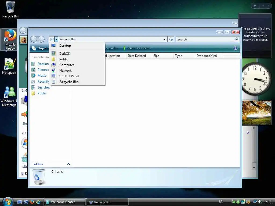Open Recently Changed favorite link
The image size is (275, 206).
41,82
